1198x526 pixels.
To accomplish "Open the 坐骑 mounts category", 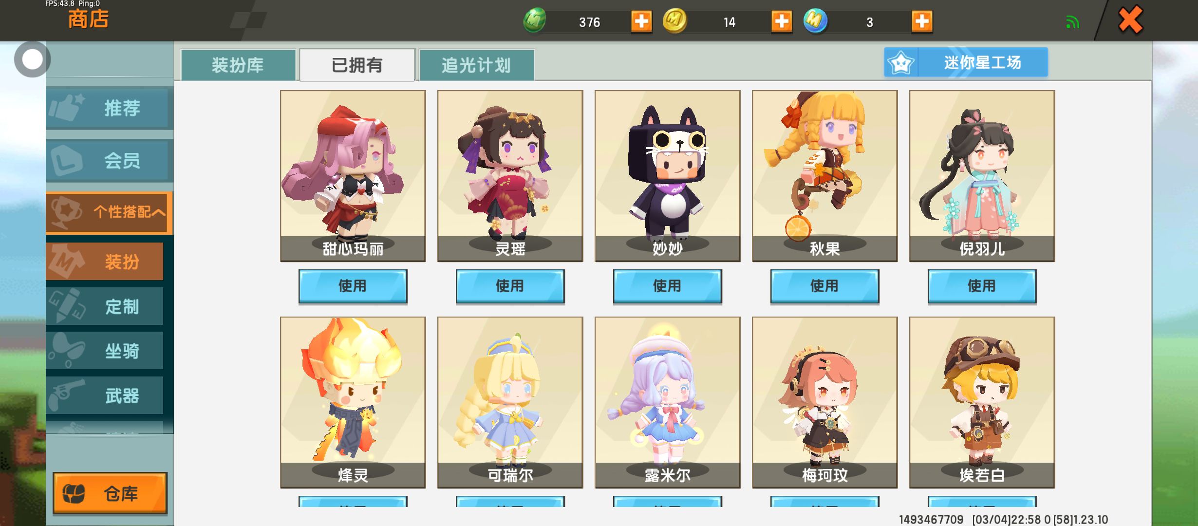I will (105, 351).
